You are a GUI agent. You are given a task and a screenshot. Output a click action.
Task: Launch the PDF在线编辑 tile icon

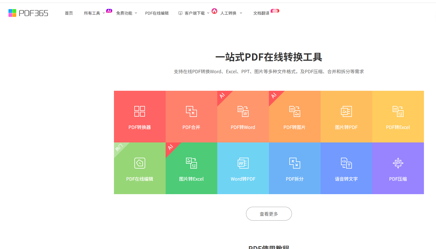139,163
